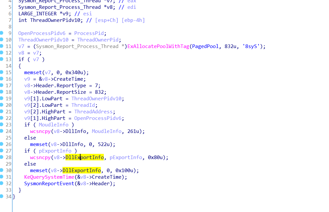Screen dimensions: 329x212
Task: Select the PagedPool argument
Action: click(x=205, y=46)
